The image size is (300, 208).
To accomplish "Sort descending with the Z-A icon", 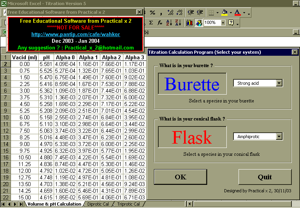I will tap(178, 23).
